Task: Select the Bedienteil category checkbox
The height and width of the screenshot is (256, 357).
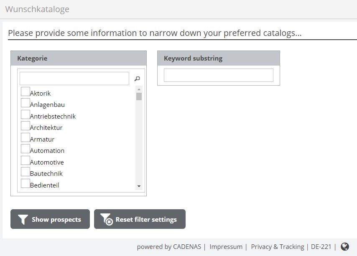Action: [25, 183]
